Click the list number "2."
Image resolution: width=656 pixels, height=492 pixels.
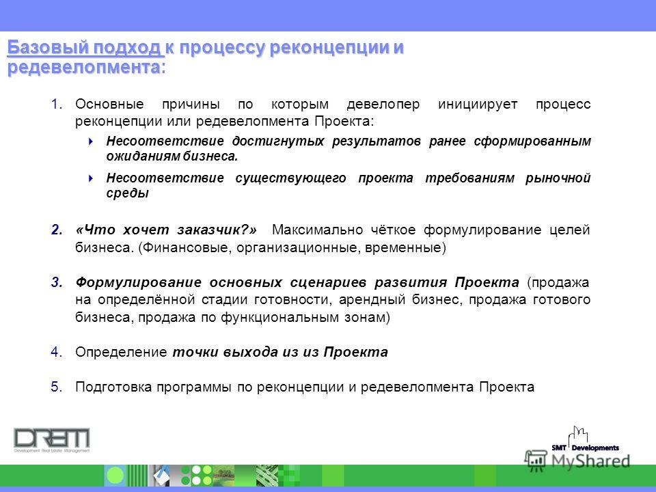pos(57,230)
